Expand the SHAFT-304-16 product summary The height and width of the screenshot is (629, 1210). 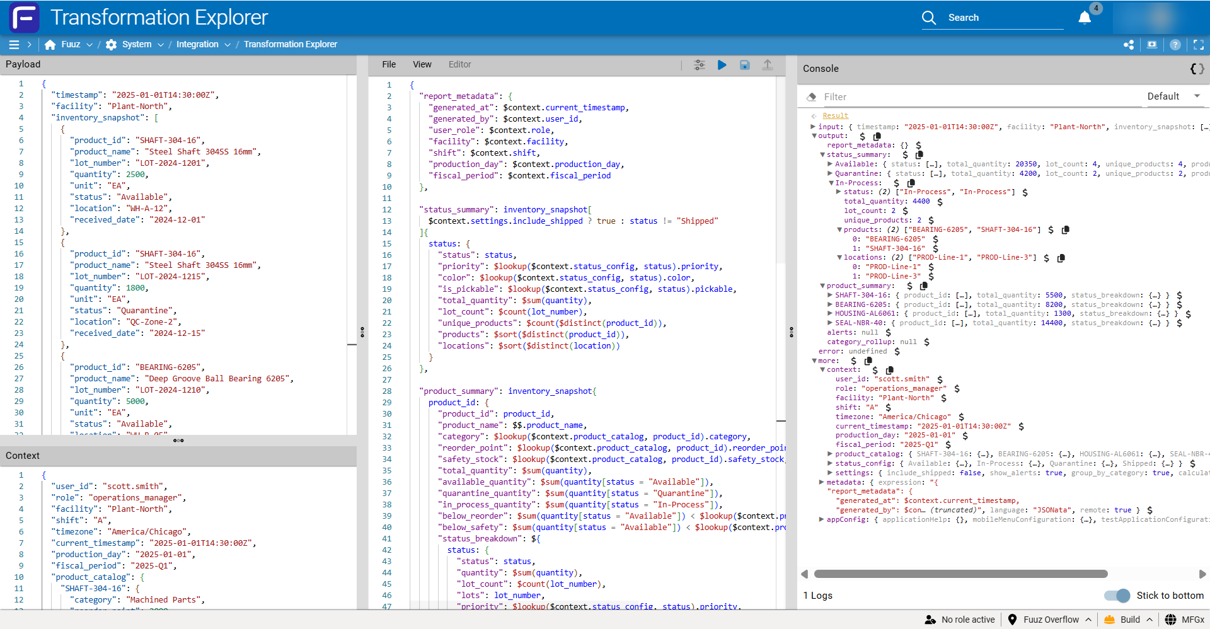(831, 295)
